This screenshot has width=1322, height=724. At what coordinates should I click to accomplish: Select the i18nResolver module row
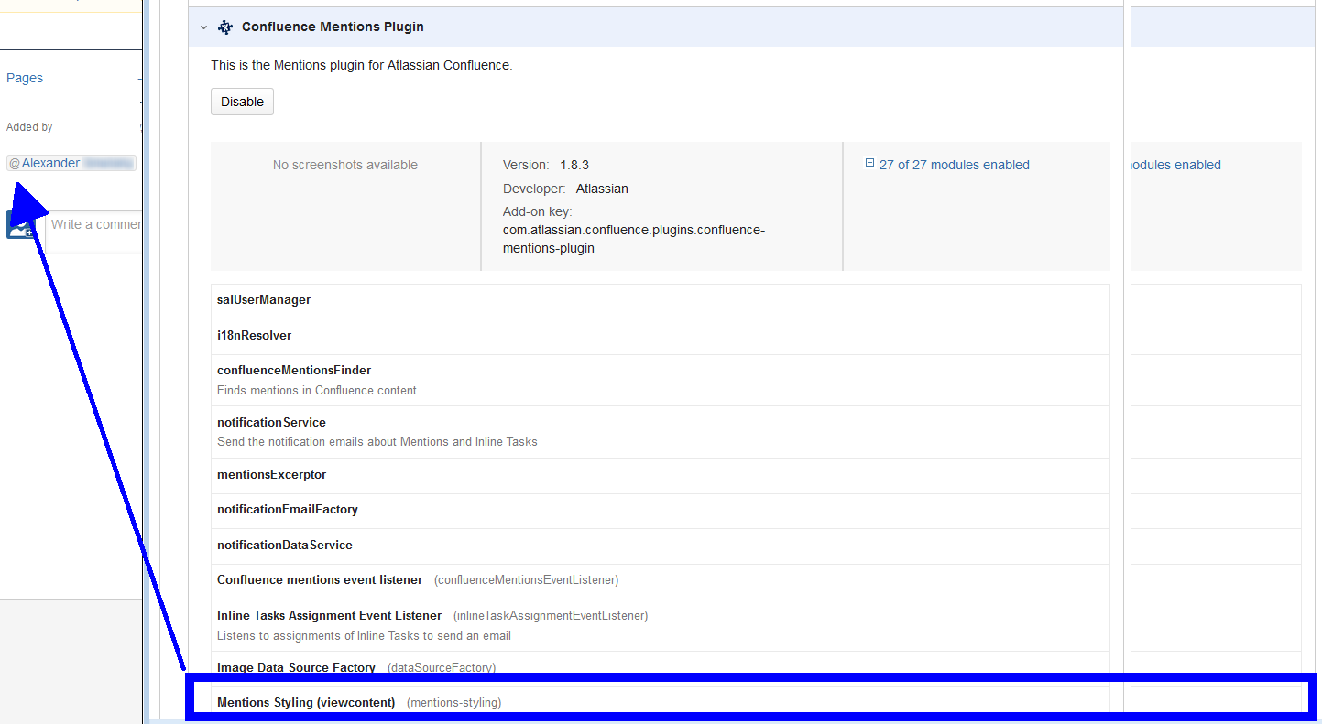(x=660, y=336)
